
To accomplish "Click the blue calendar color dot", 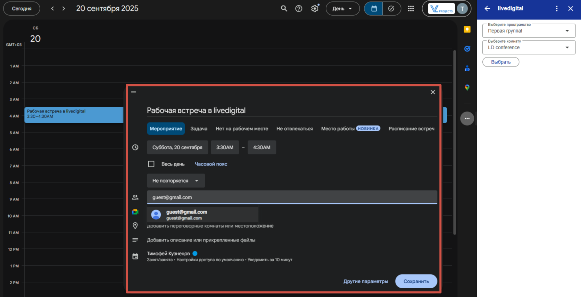I will tap(195, 254).
